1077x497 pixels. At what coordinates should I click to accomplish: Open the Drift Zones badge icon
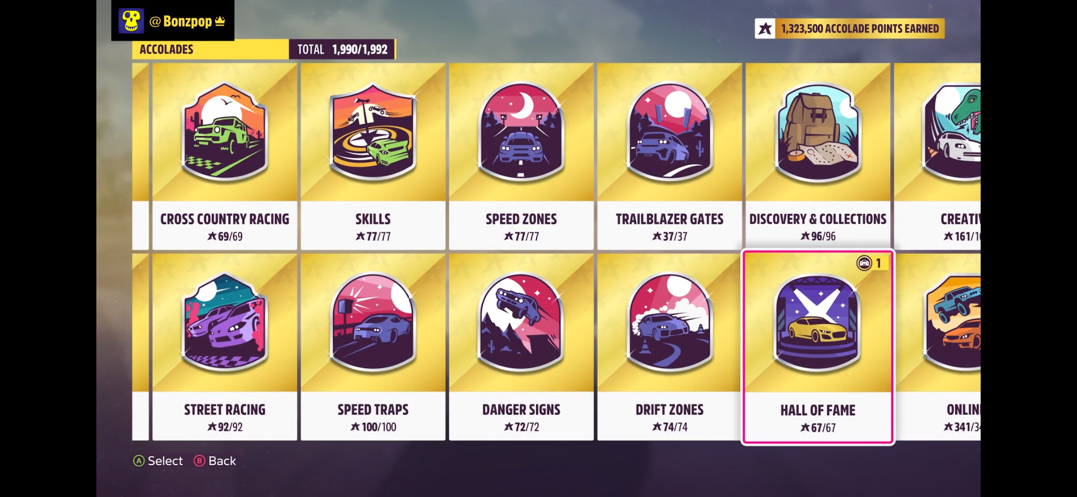coord(669,322)
